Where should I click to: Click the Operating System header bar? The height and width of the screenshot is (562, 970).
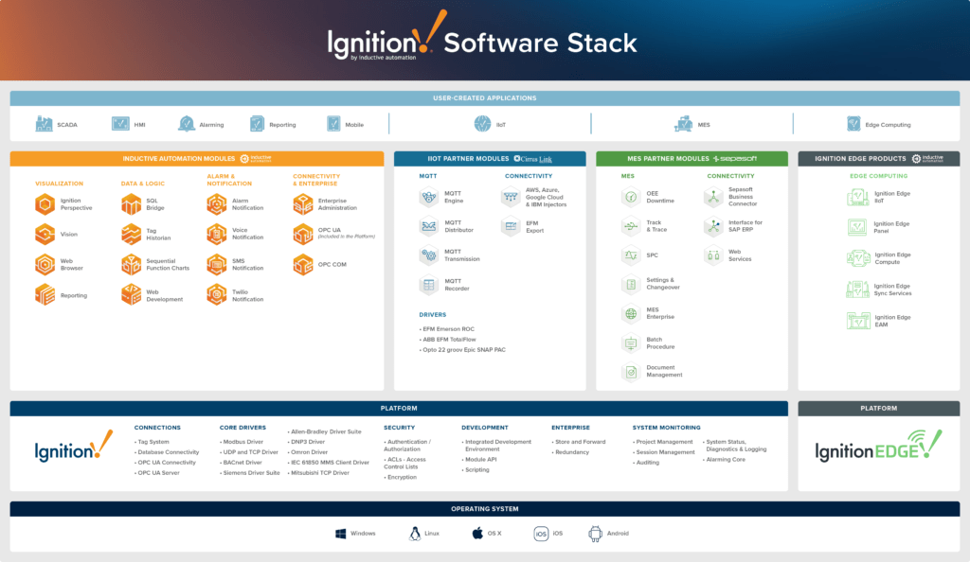tap(485, 509)
